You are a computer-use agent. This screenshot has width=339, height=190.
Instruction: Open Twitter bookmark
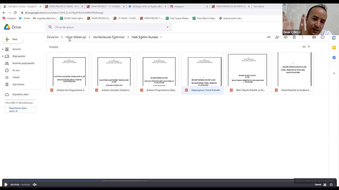[x=25, y=18]
